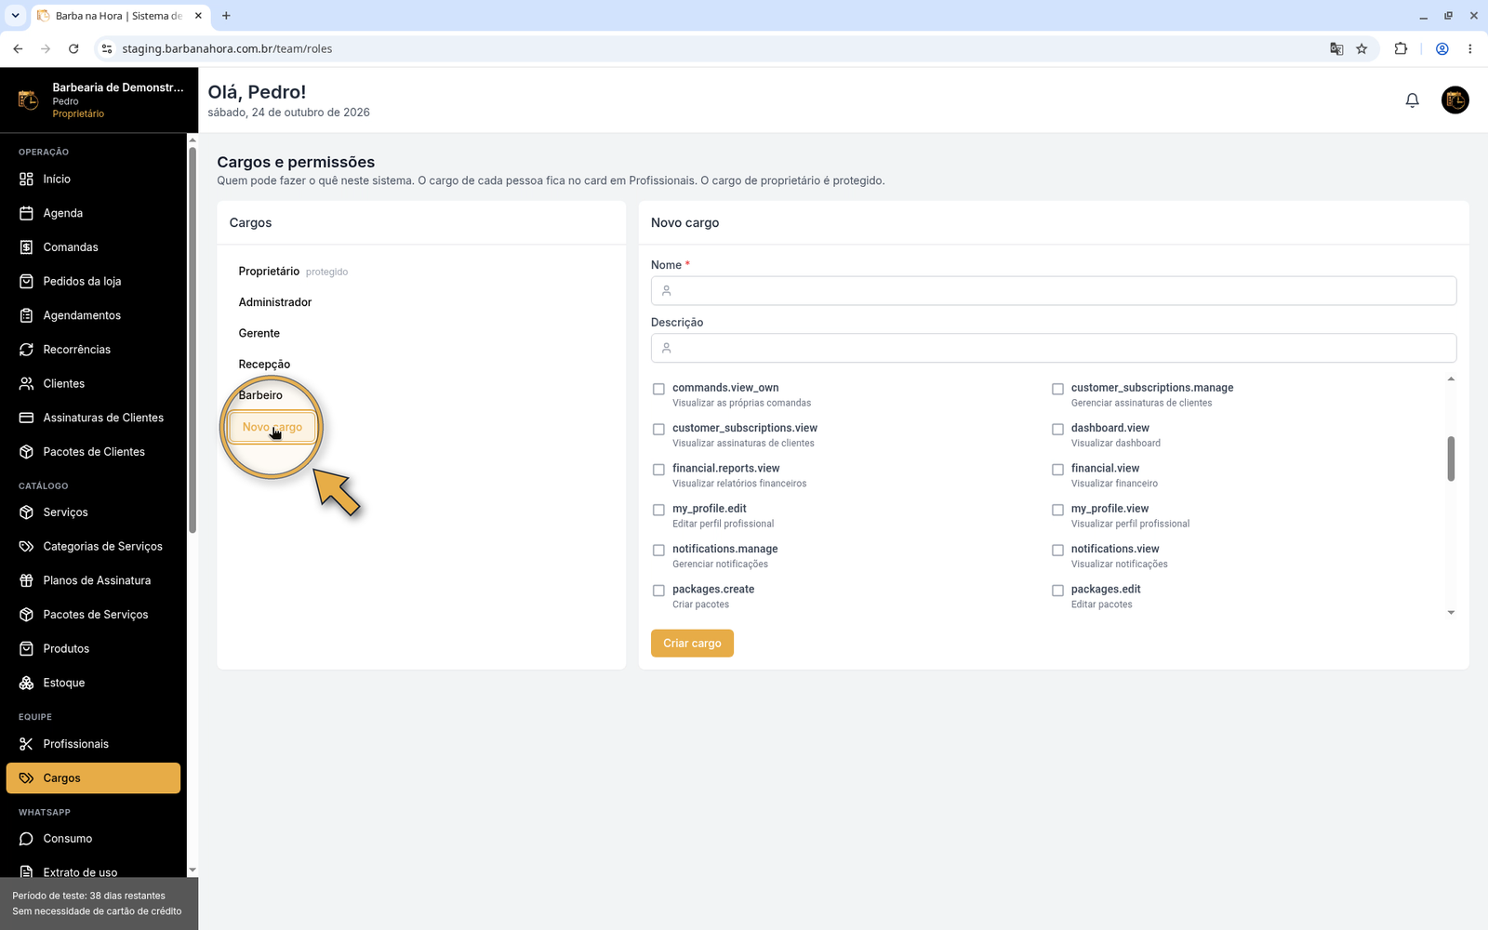This screenshot has width=1488, height=930.
Task: Focus the Nome input field
Action: [1054, 290]
